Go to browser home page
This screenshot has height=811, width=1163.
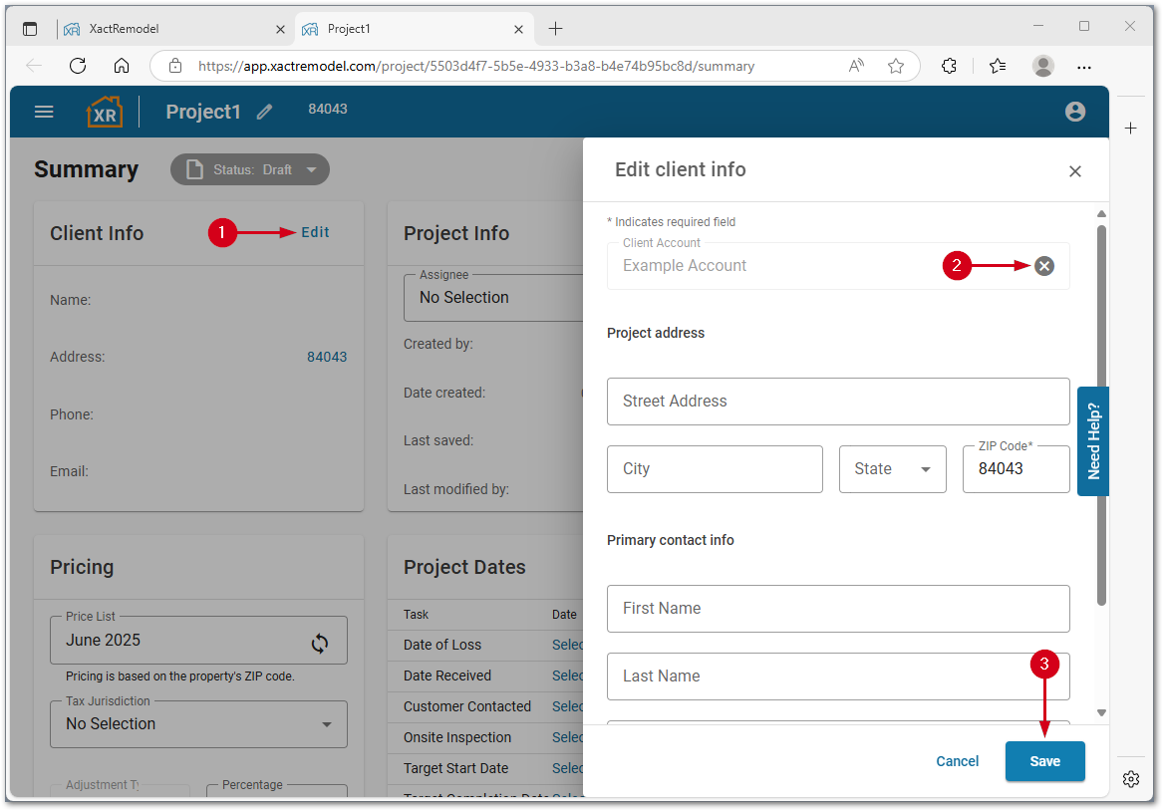point(122,66)
